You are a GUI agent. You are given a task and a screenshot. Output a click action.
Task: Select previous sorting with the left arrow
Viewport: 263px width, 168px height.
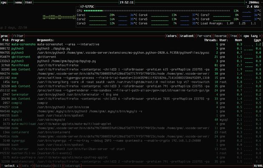pyautogui.click(x=241, y=36)
